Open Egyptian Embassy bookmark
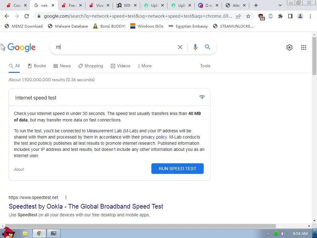This screenshot has height=238, width=317. [x=188, y=26]
